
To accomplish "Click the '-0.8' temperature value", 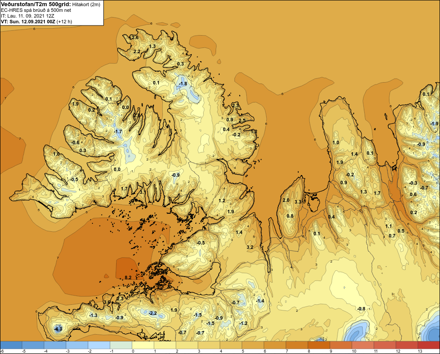I will tap(361, 309).
